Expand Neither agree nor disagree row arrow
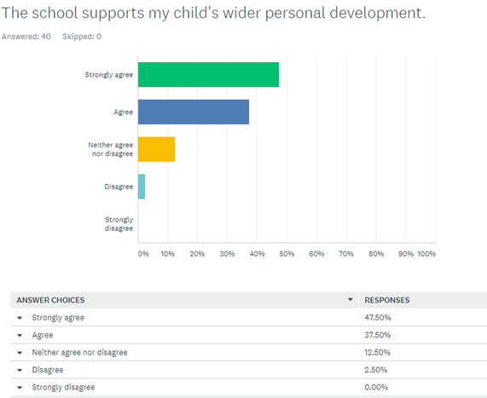The width and height of the screenshot is (487, 398). click(x=20, y=353)
